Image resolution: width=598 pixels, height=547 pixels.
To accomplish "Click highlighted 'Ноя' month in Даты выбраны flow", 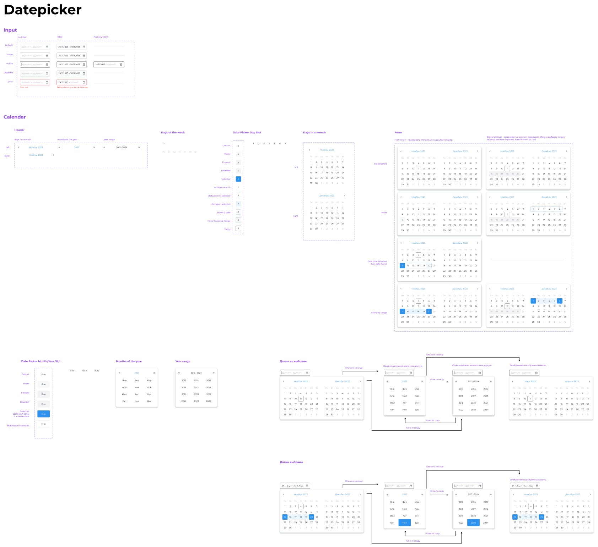I will pos(405,523).
